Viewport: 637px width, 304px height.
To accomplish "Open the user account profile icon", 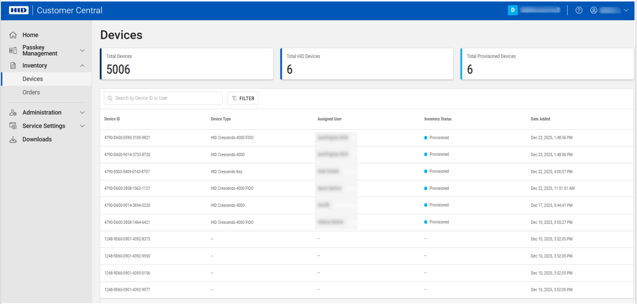I will (x=593, y=10).
